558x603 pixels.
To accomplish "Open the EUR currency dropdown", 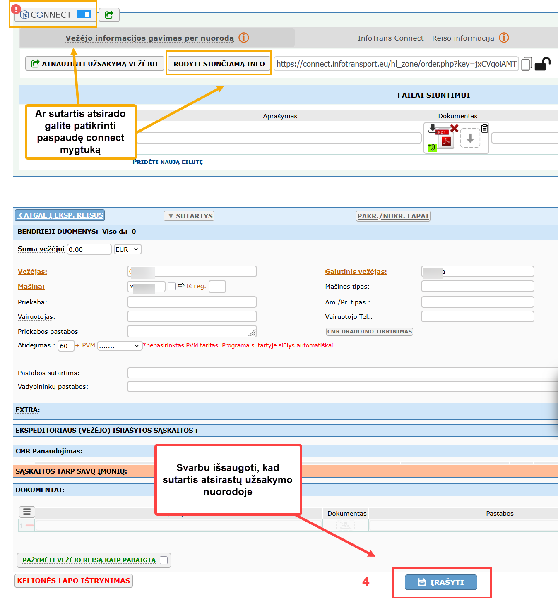I will pyautogui.click(x=128, y=249).
